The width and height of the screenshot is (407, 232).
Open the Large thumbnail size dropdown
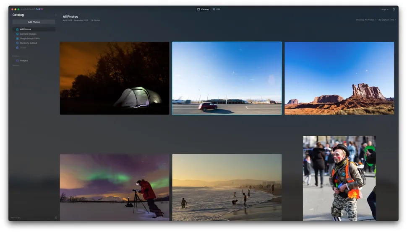pyautogui.click(x=384, y=9)
